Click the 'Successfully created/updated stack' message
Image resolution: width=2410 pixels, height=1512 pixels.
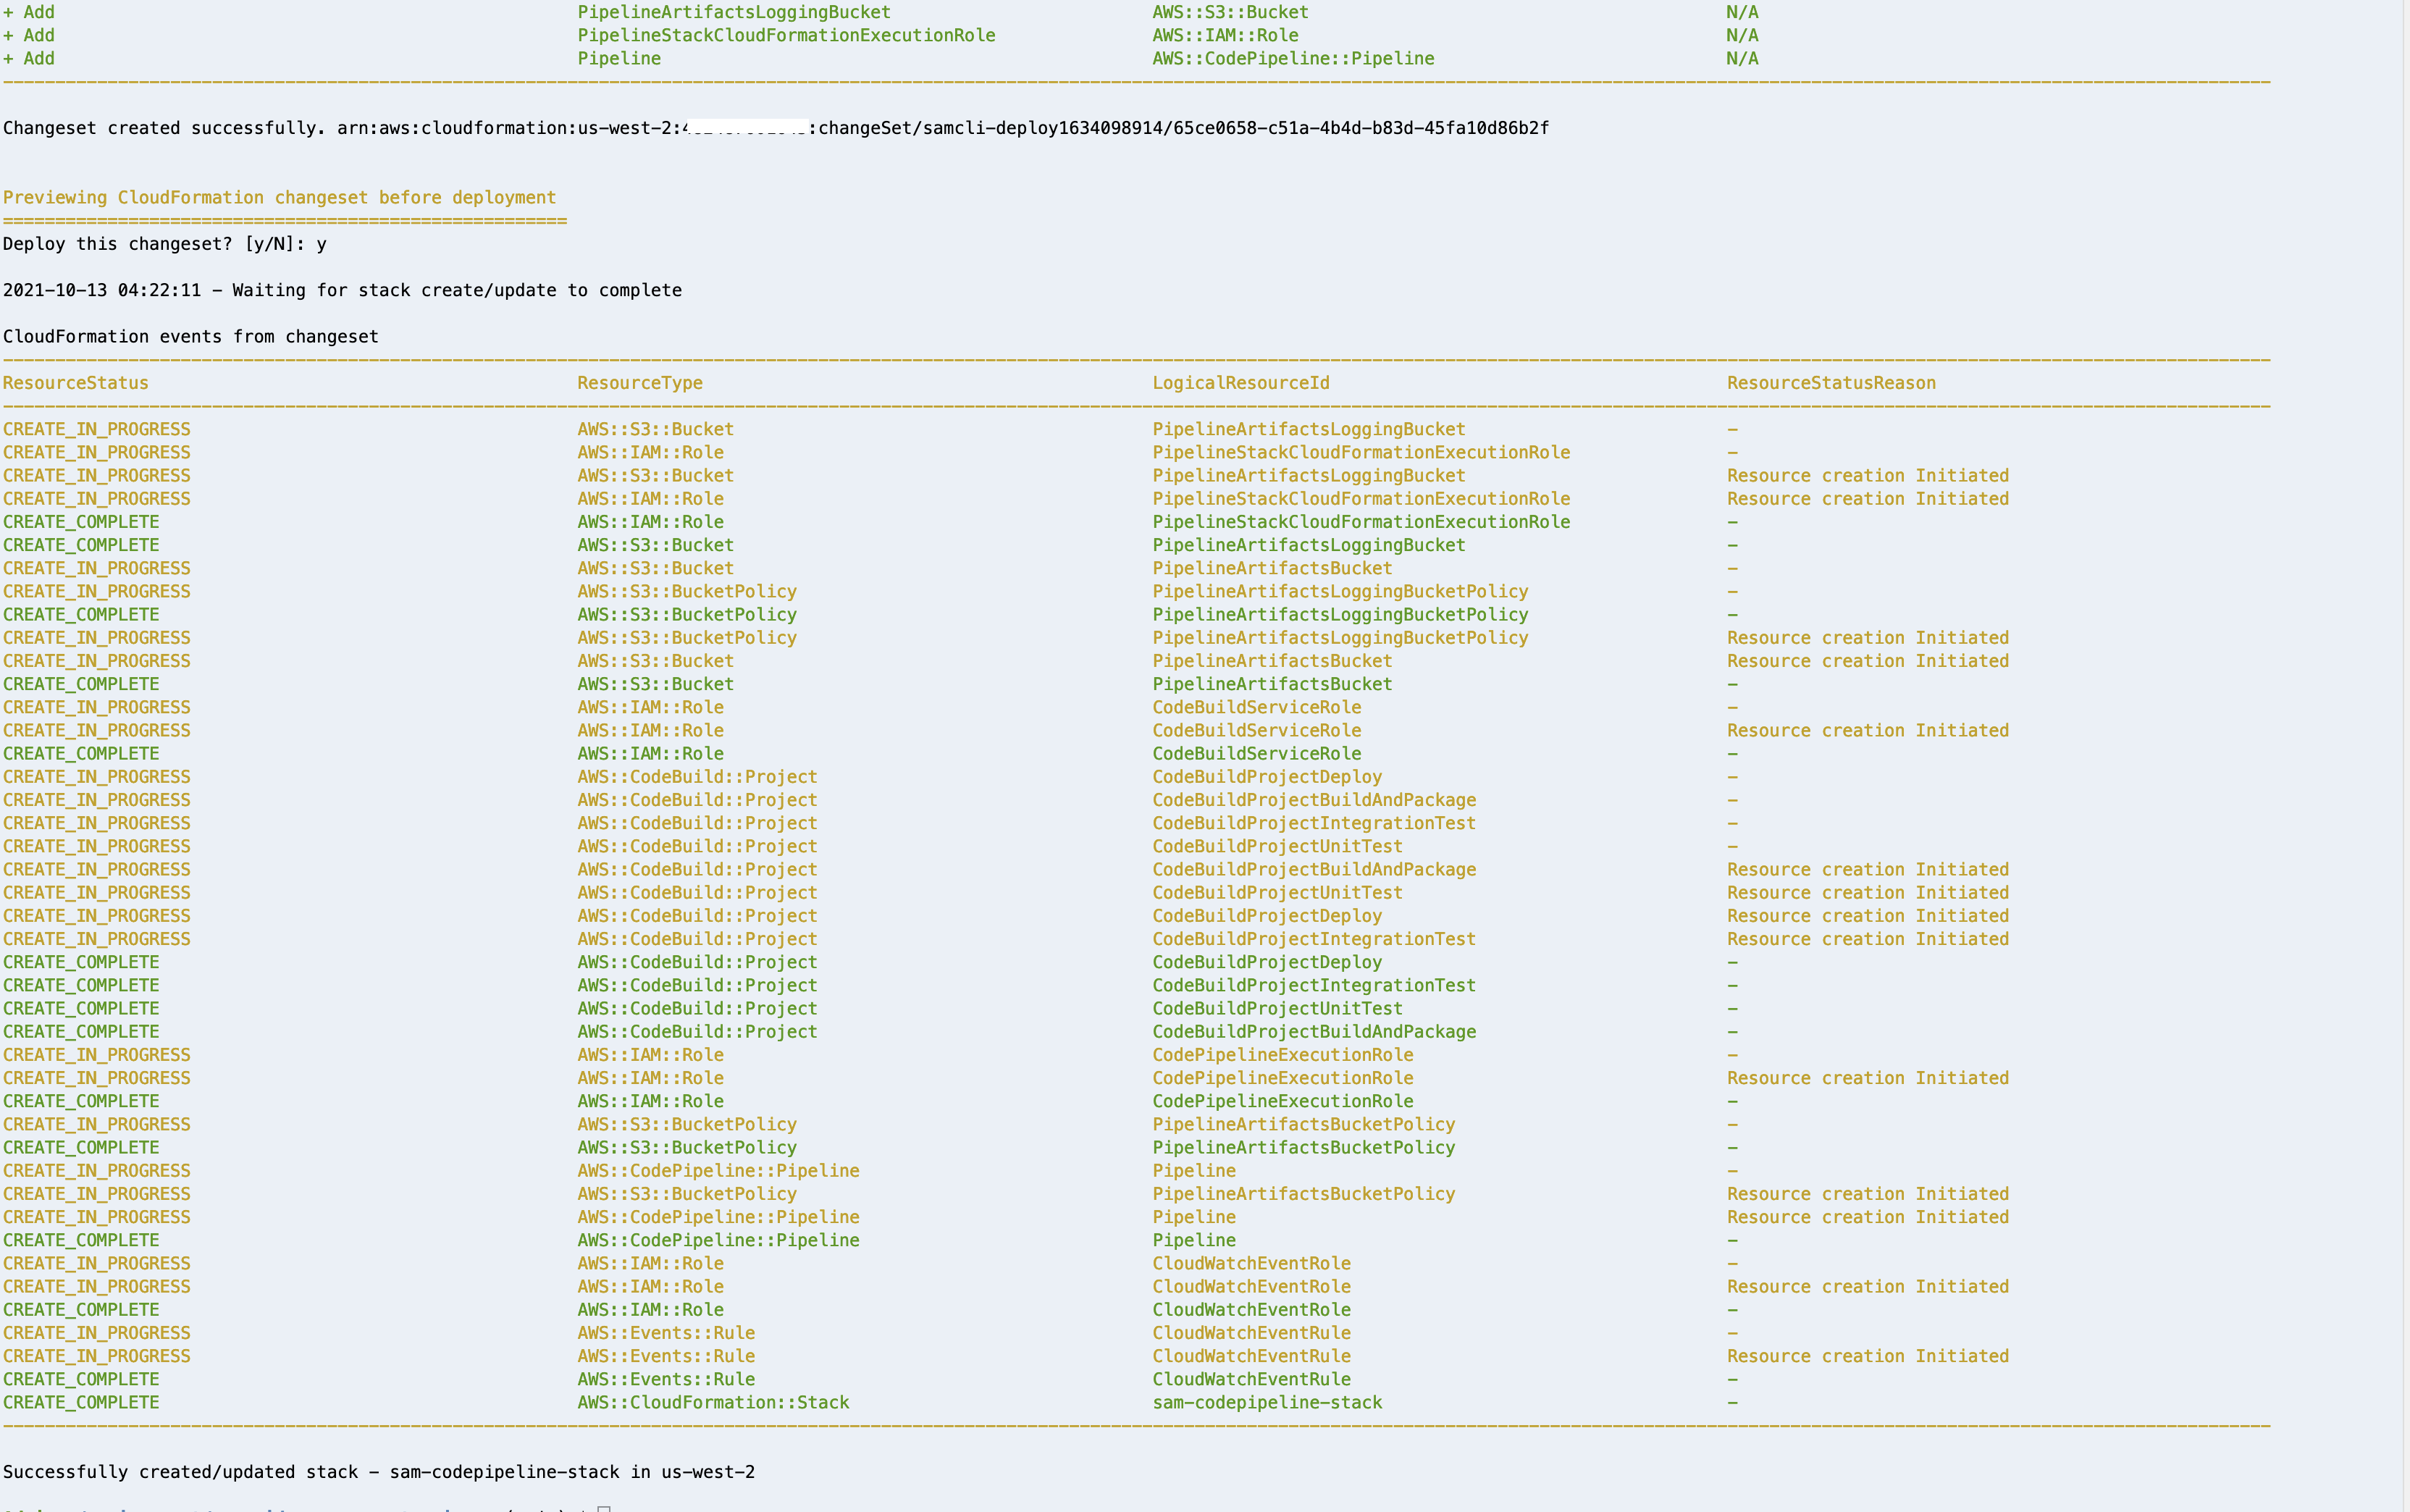(x=180, y=1472)
